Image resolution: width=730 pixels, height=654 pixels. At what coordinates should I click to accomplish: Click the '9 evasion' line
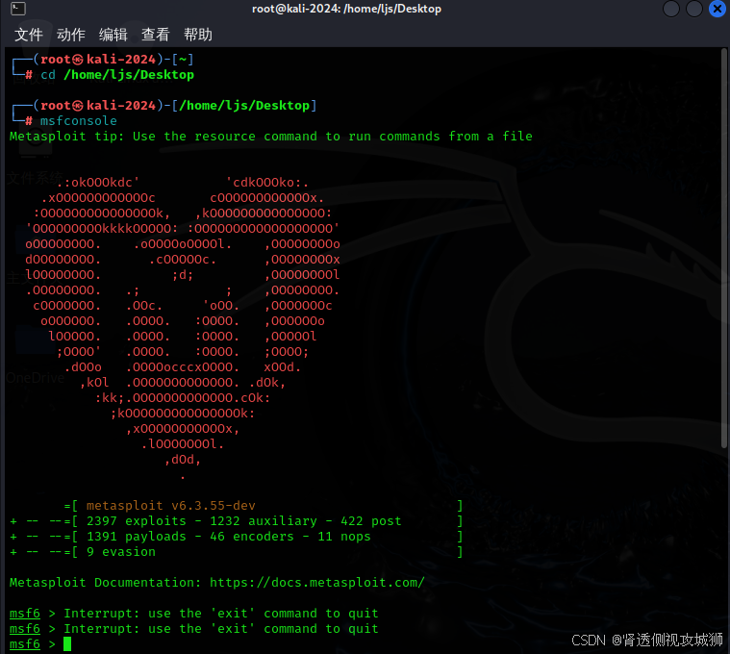(x=237, y=552)
